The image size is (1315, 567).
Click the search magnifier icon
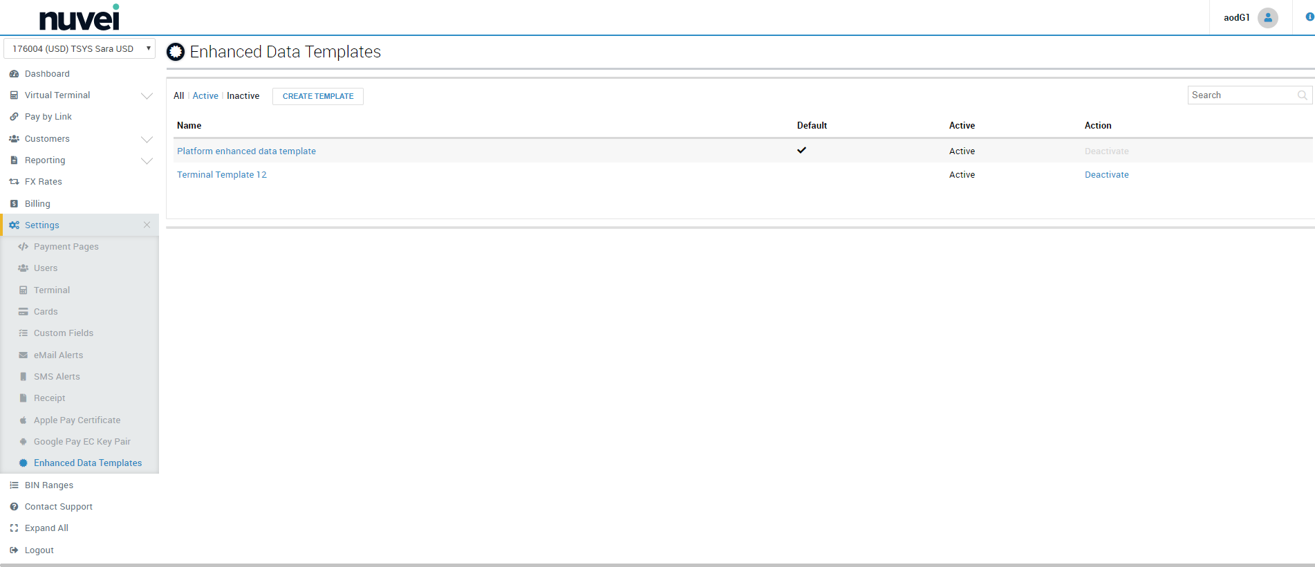tap(1302, 95)
